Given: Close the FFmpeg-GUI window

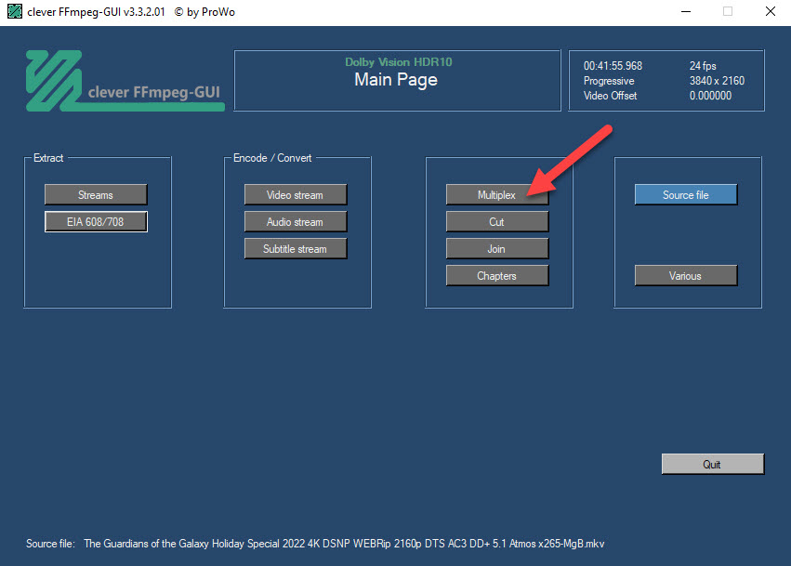Looking at the screenshot, I should [771, 11].
